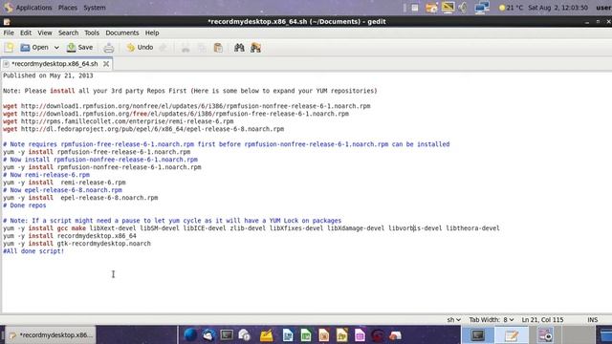Click the epel-release-6-8 wget URL line
Viewport: 612px width, 344px height.
[x=143, y=129]
